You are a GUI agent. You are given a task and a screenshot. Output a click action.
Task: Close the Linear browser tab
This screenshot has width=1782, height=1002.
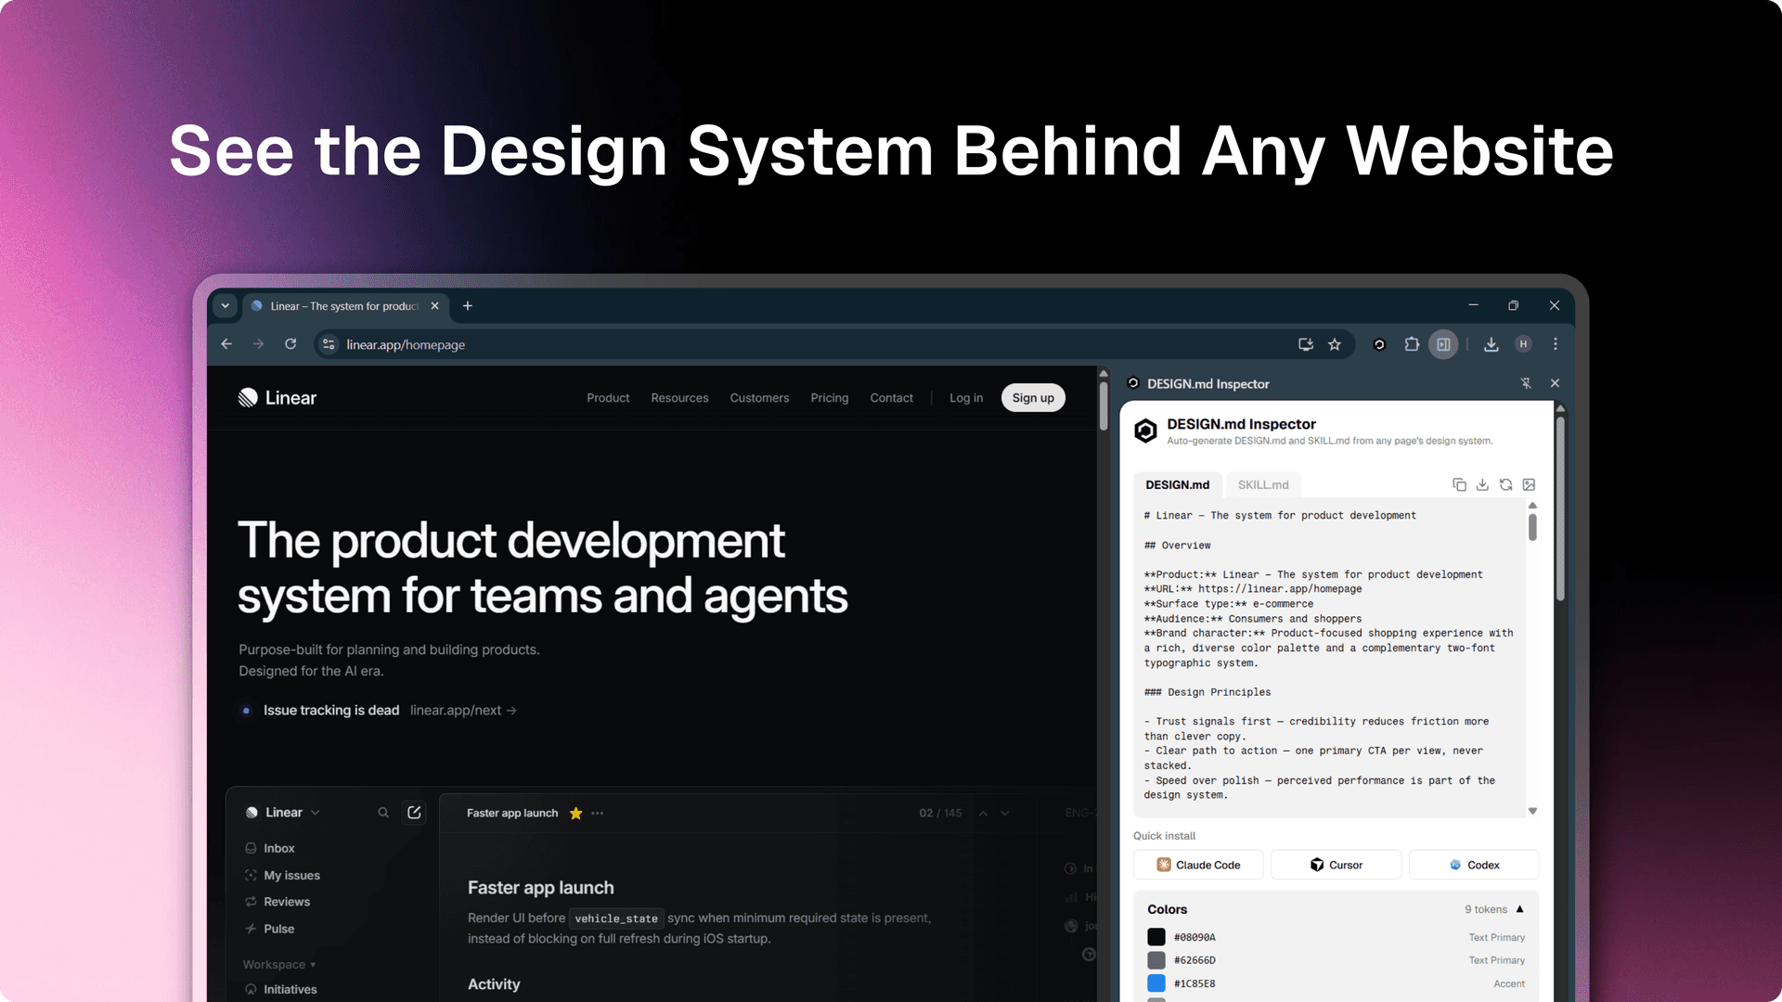(x=434, y=306)
